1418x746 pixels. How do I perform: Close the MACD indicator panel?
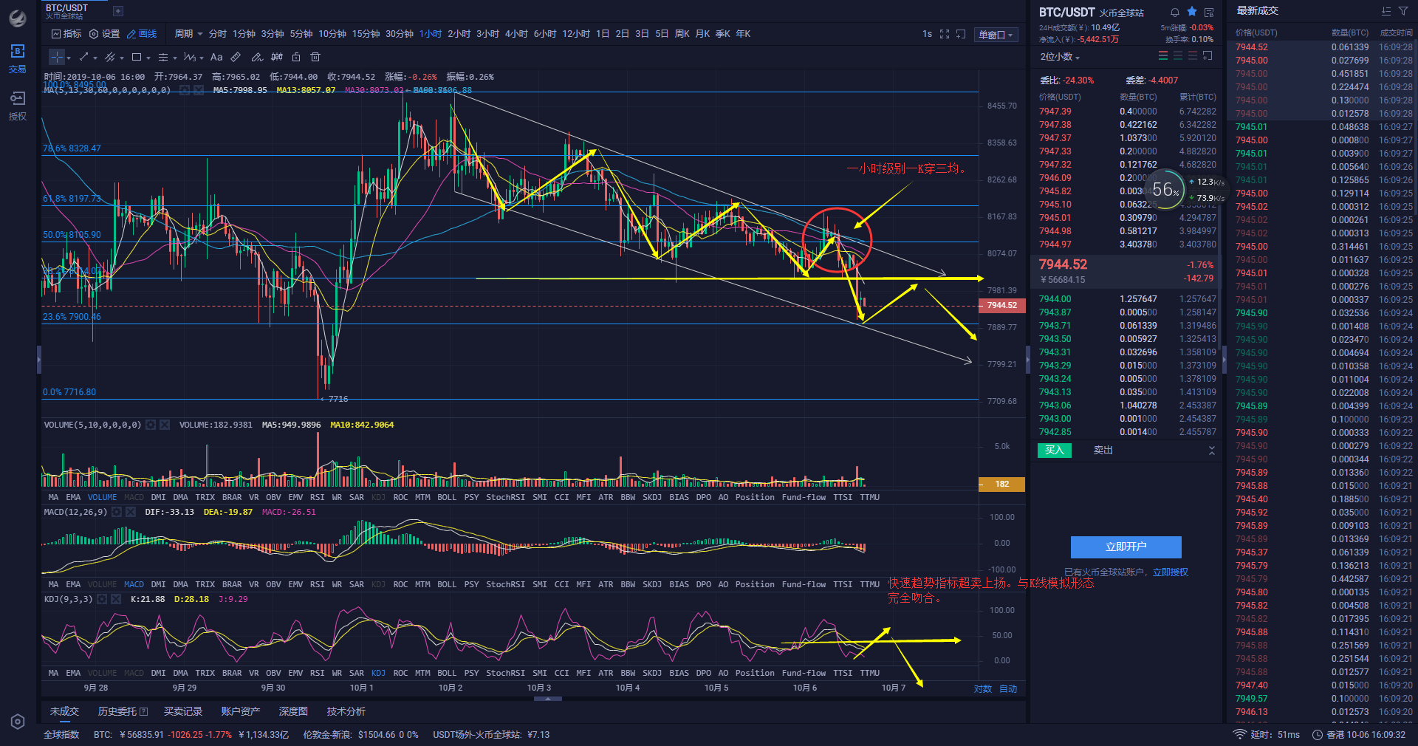[131, 512]
